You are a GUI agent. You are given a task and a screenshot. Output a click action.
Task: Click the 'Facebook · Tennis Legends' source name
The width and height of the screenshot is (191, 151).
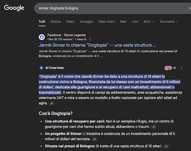(x=66, y=35)
